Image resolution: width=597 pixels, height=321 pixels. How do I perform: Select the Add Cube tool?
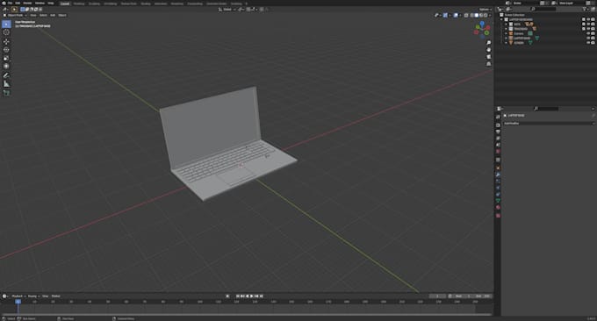[x=6, y=93]
